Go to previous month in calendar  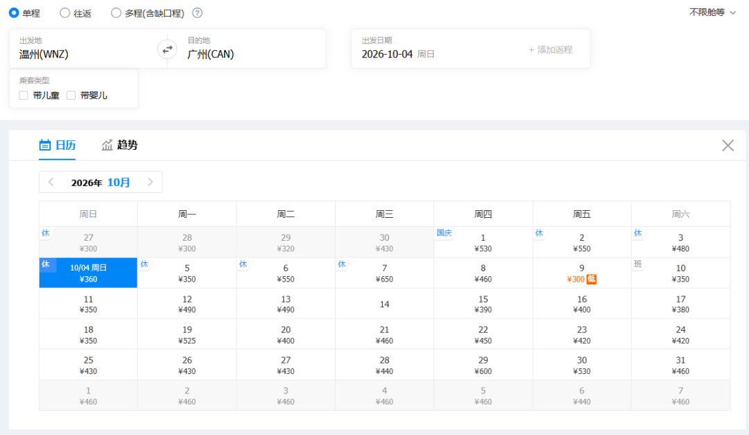click(x=51, y=182)
